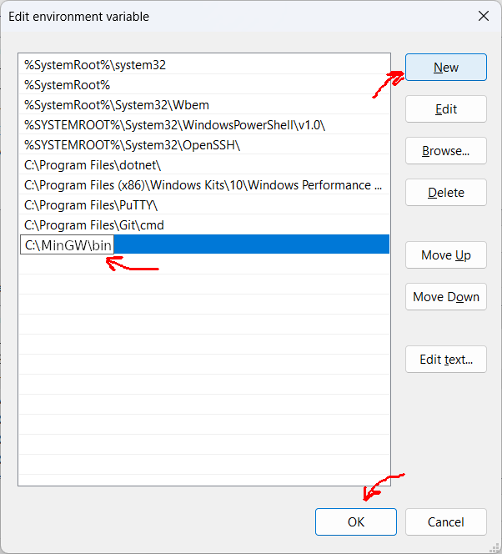Select the plain %SystemRoot% entry
The width and height of the screenshot is (502, 554).
[204, 85]
